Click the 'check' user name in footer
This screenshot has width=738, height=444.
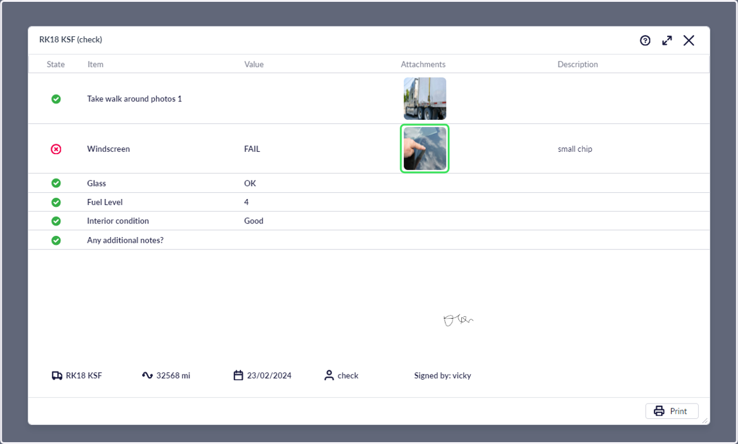click(x=348, y=375)
